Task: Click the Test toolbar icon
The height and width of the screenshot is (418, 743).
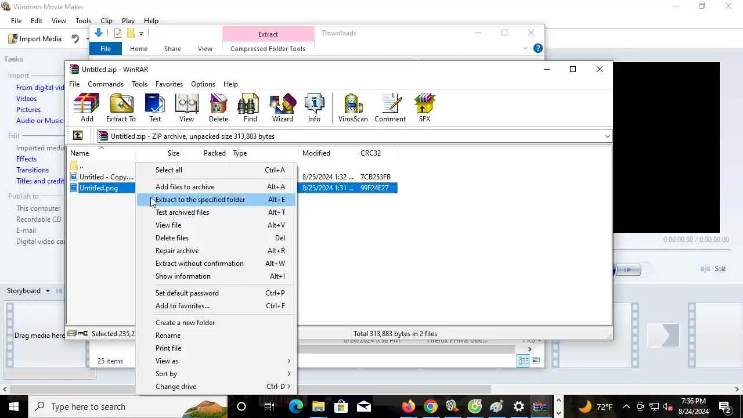Action: coord(155,108)
